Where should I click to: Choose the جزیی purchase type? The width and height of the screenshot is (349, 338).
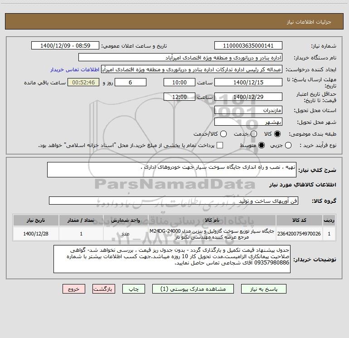(x=288, y=145)
